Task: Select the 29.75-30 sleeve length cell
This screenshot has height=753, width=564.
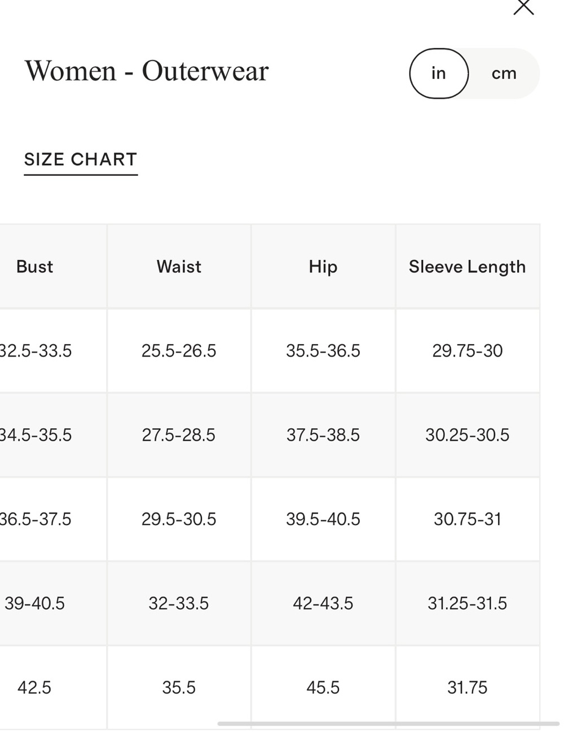Action: point(468,351)
